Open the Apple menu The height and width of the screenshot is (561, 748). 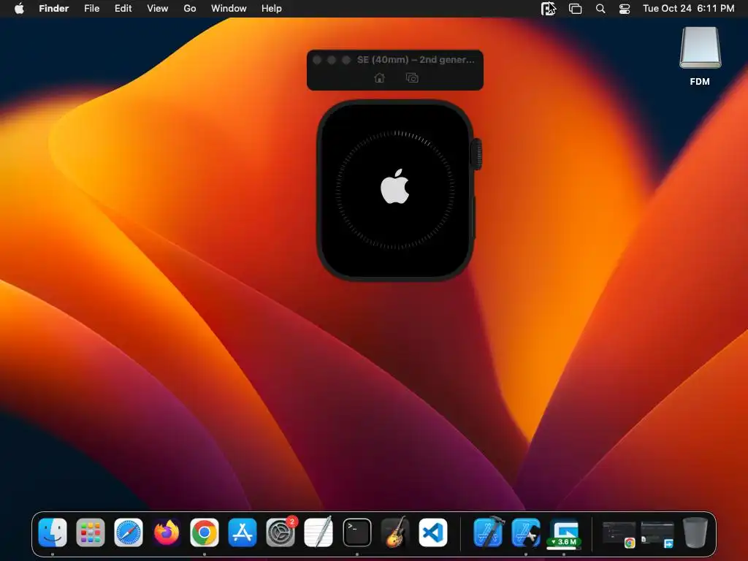point(19,8)
